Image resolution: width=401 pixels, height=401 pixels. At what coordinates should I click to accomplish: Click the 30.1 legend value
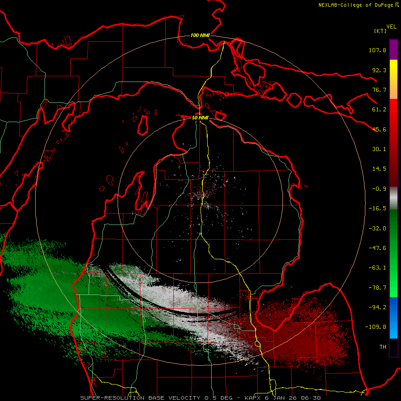tap(379, 149)
